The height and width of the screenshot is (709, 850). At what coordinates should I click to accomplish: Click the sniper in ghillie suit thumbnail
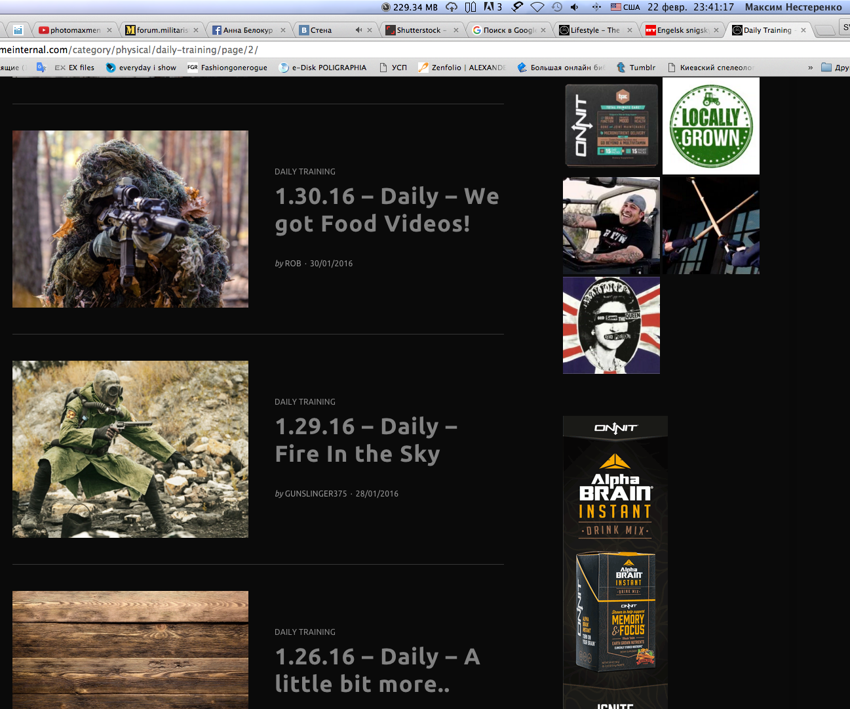point(130,219)
